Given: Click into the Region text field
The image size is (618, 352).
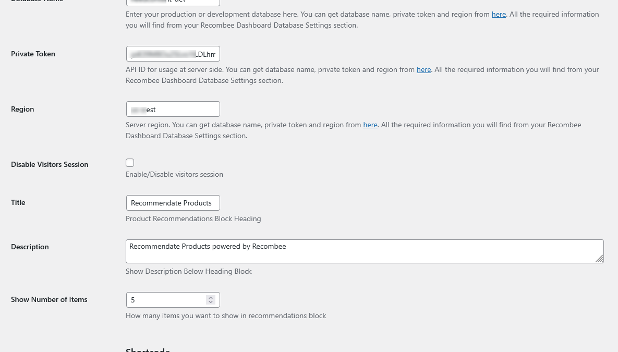Looking at the screenshot, I should point(173,109).
